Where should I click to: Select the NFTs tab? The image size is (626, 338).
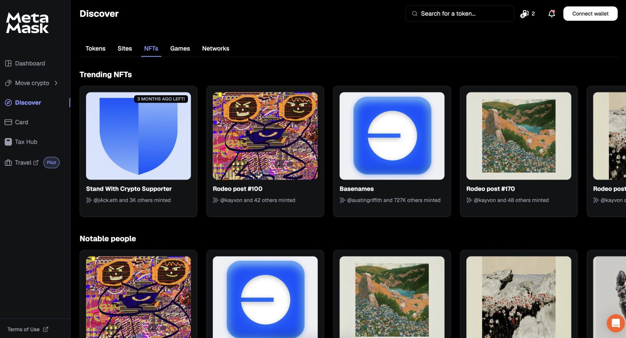pos(151,48)
